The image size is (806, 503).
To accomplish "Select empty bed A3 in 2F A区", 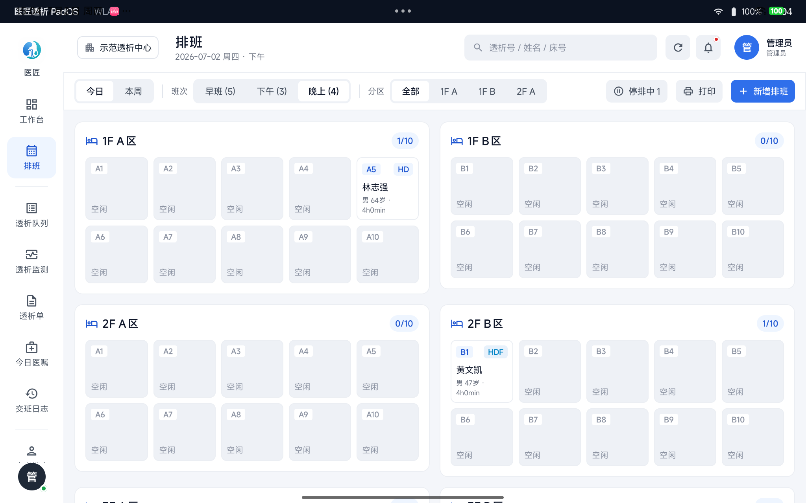I will 252,369.
